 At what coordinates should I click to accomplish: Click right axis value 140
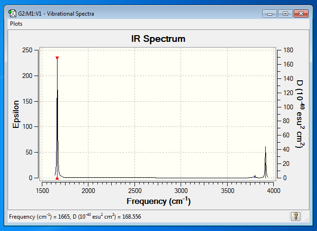(288, 78)
